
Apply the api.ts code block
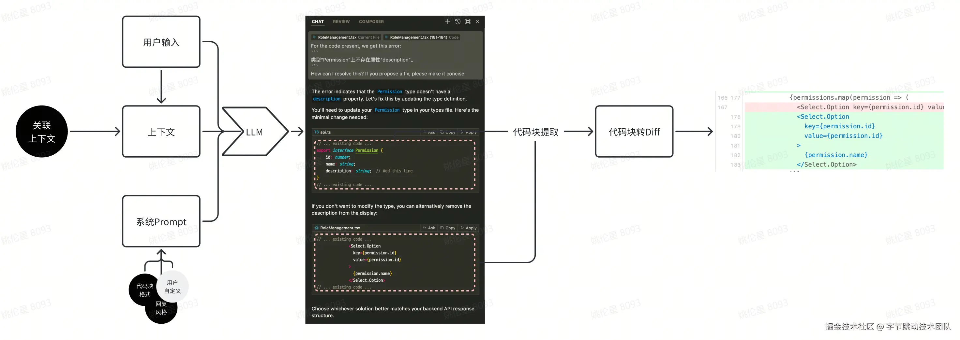coord(469,132)
